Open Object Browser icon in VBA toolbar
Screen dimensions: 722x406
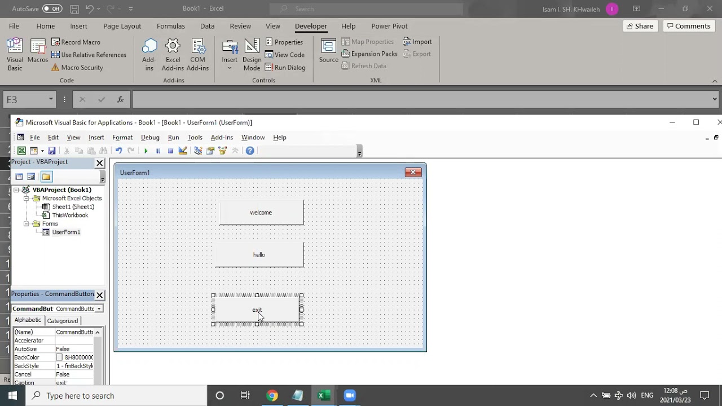222,151
